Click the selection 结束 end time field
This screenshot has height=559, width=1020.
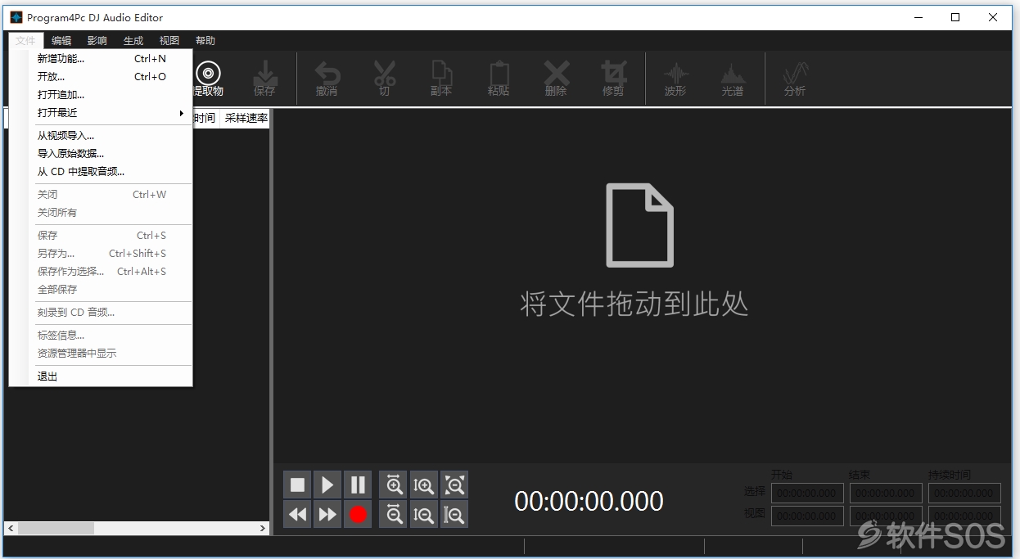[x=886, y=493]
